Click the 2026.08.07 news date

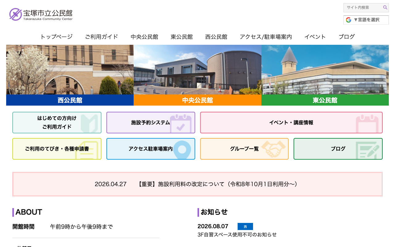pyautogui.click(x=213, y=226)
